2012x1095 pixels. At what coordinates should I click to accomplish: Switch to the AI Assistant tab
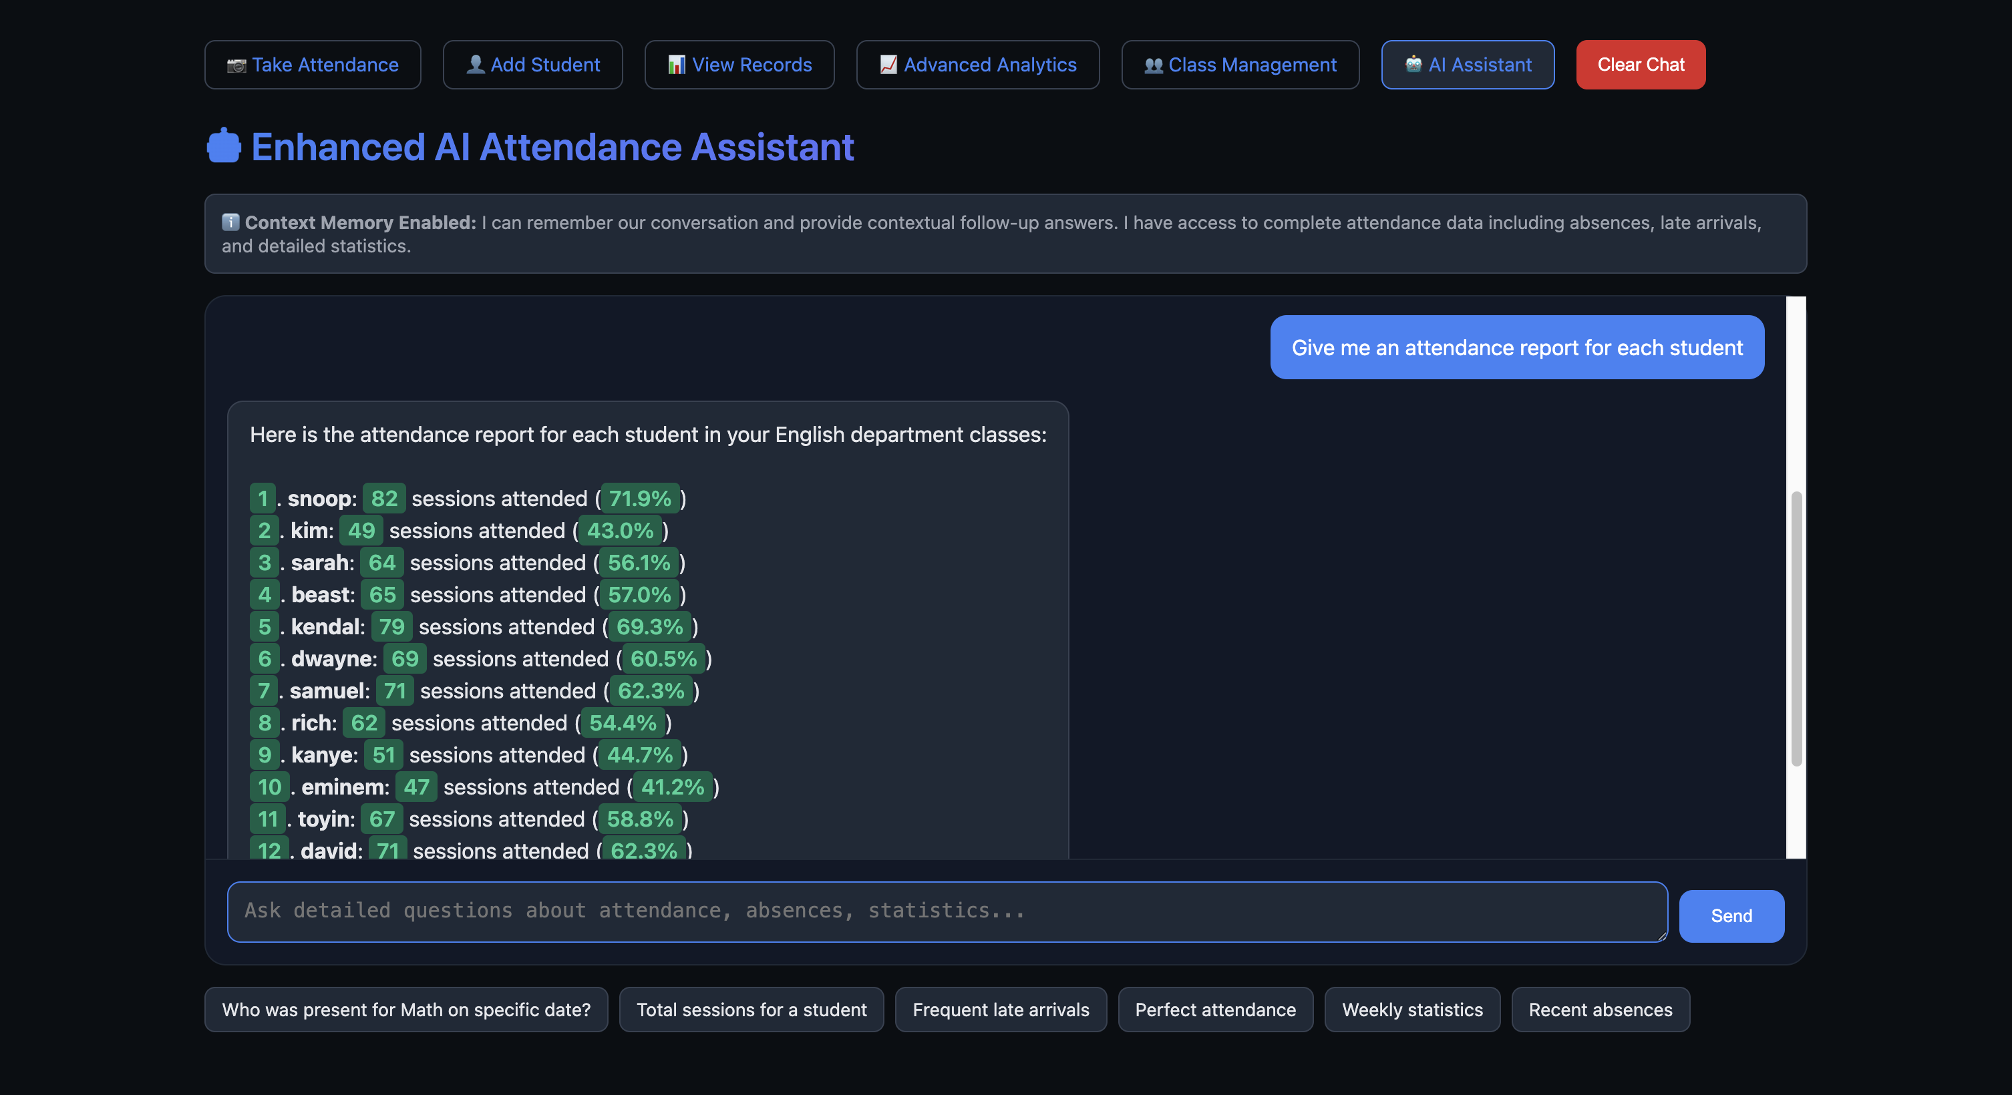click(1468, 65)
